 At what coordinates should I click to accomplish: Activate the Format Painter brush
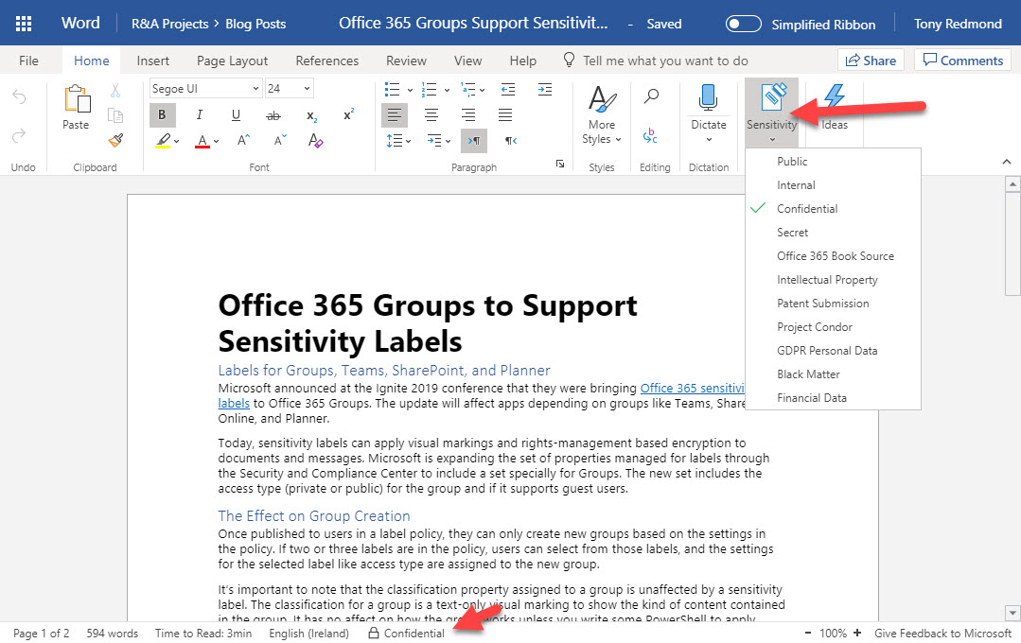[115, 140]
